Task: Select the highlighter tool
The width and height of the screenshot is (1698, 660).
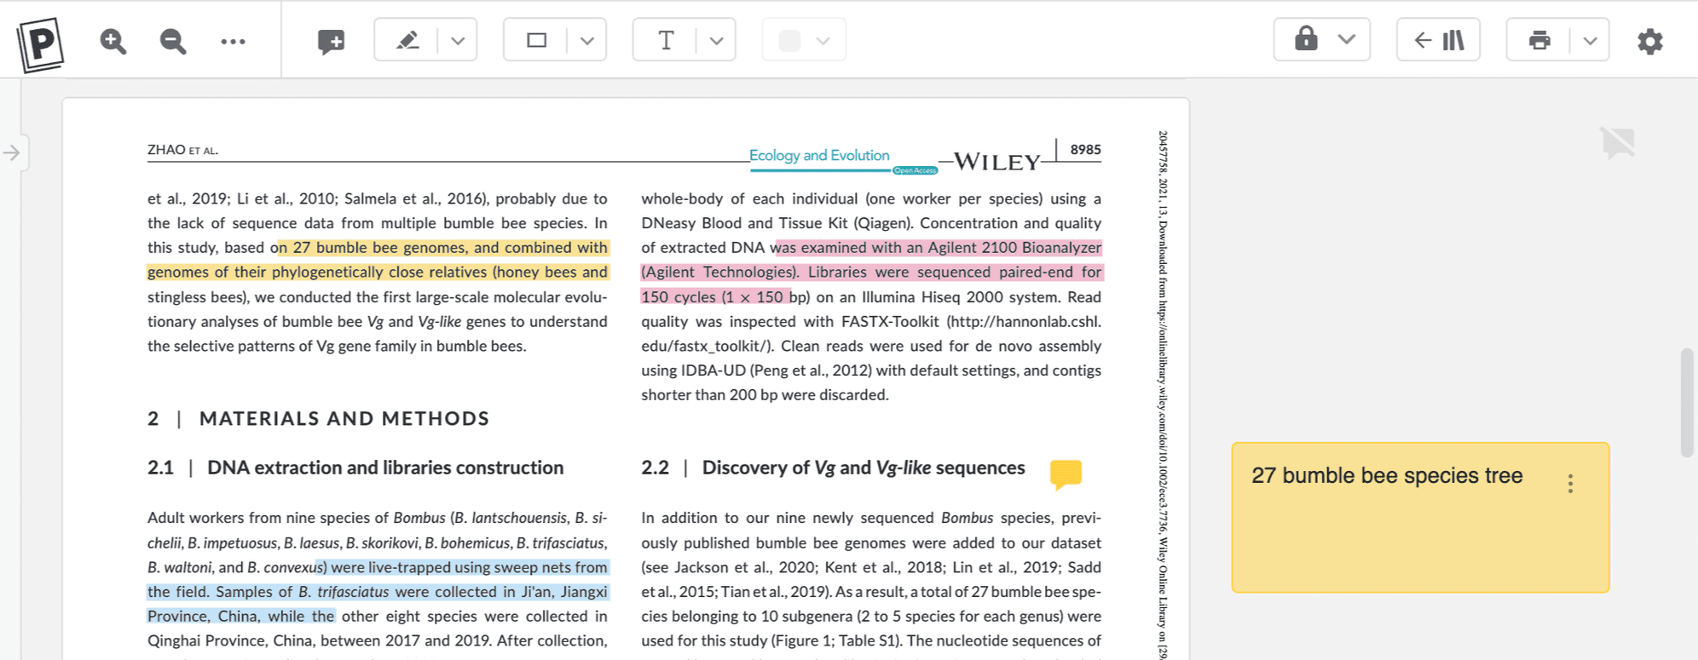Action: point(407,40)
